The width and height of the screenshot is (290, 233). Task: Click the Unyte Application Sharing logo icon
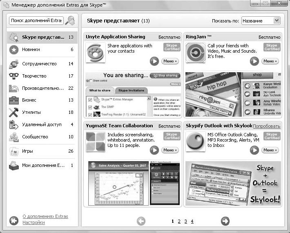(x=96, y=53)
